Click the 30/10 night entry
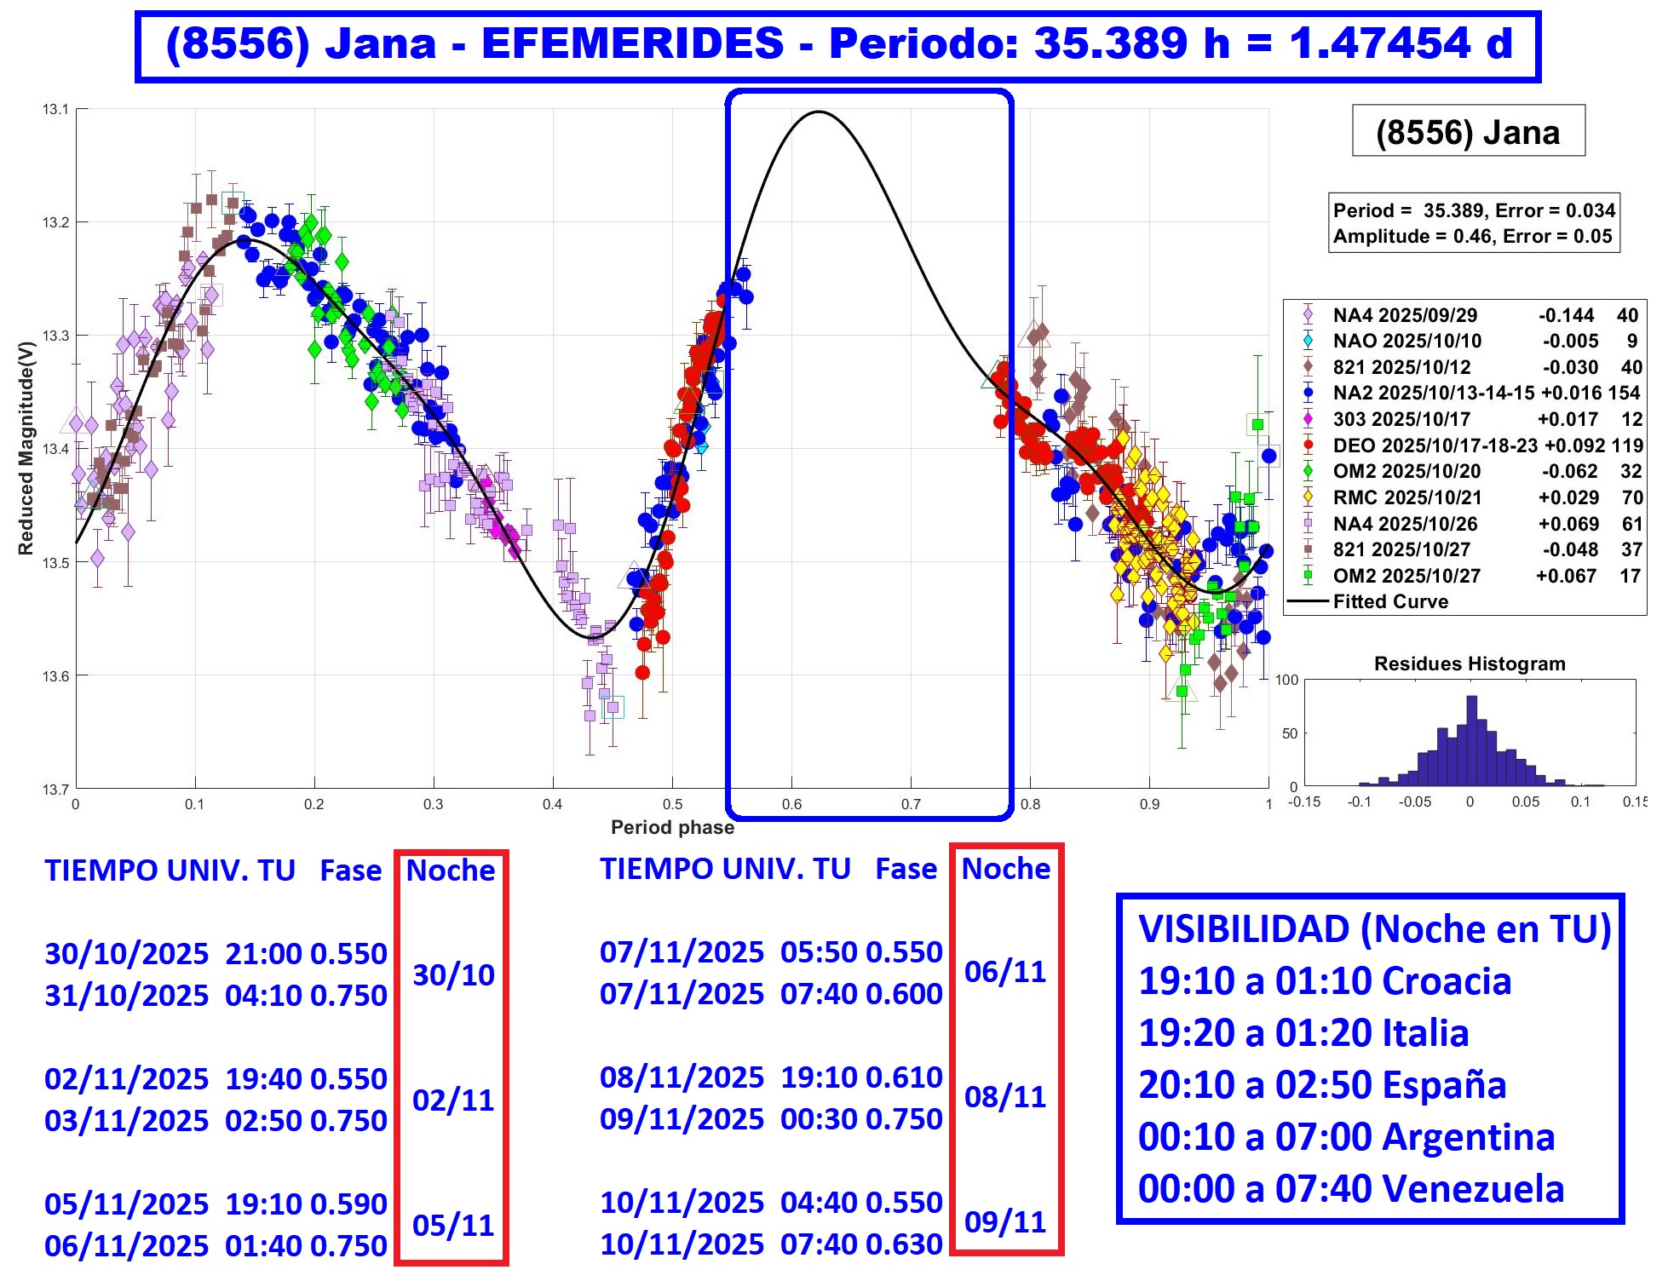This screenshot has height=1287, width=1674. (x=453, y=974)
